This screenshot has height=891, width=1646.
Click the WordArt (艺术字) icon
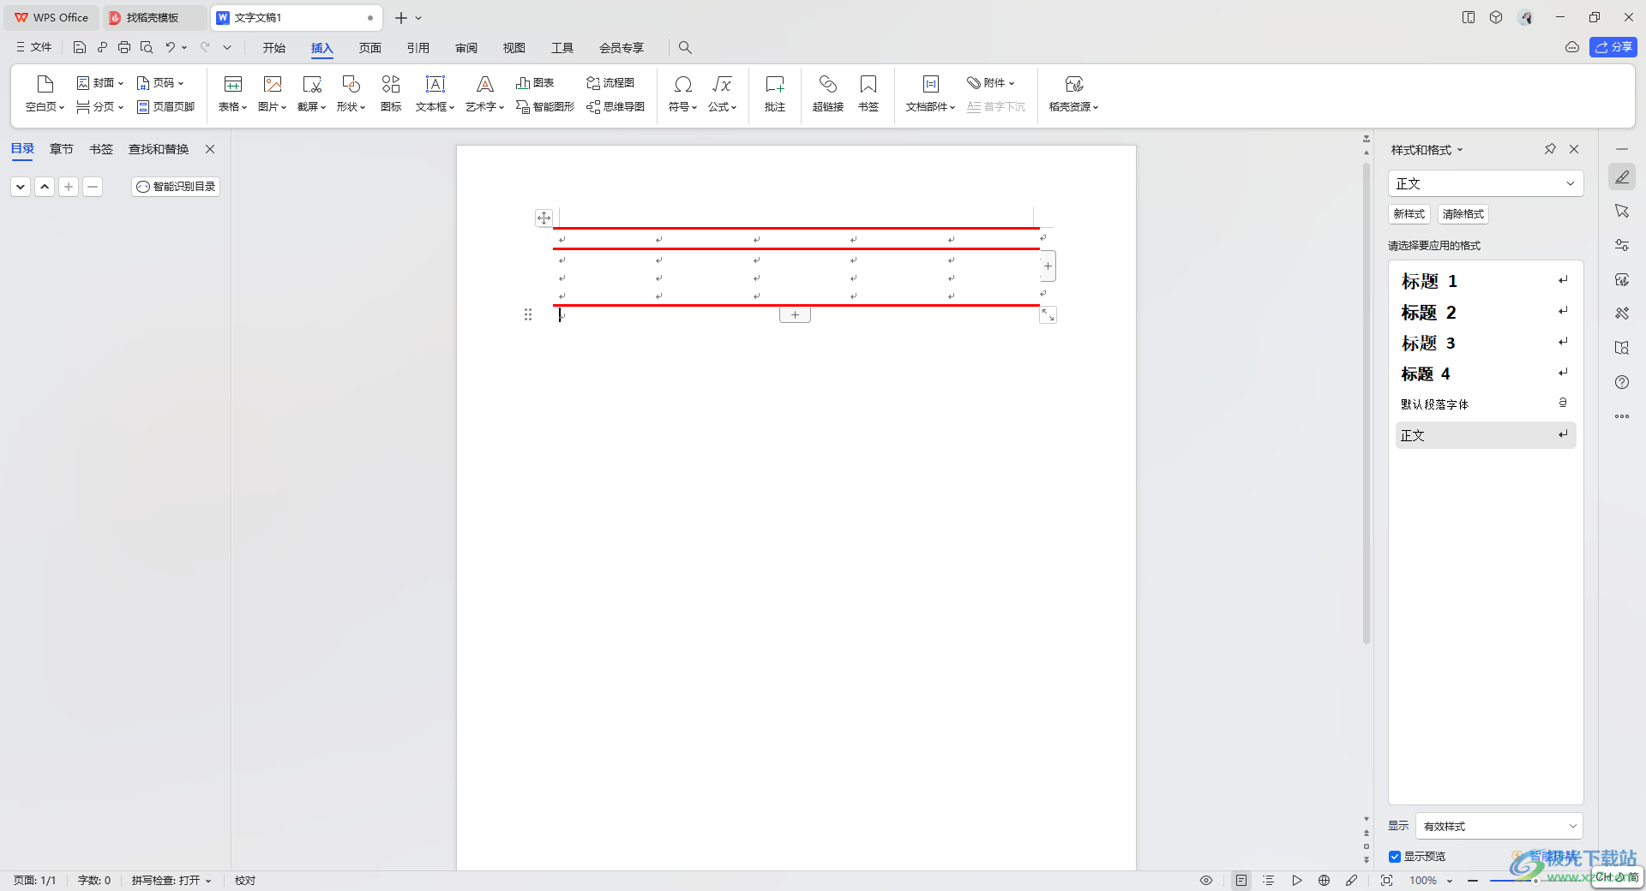[485, 84]
